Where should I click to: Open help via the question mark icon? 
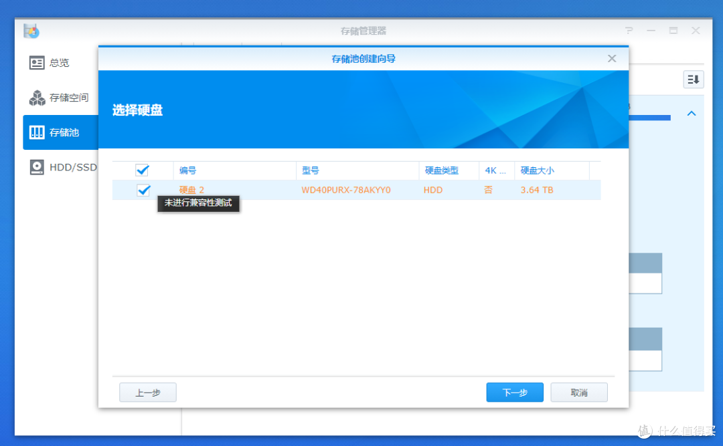[x=627, y=30]
